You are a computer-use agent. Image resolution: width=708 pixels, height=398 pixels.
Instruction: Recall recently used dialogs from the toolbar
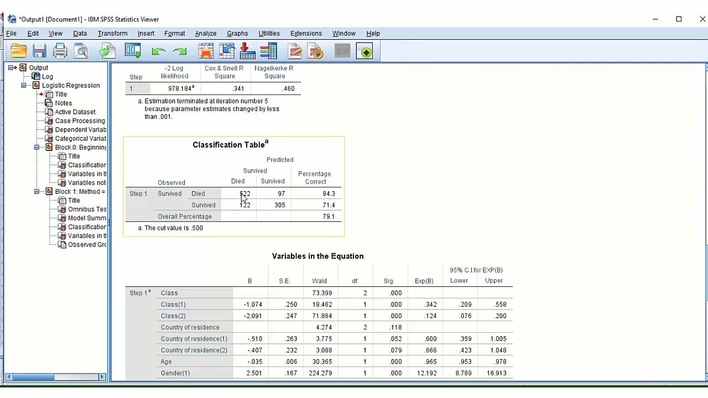coord(133,51)
